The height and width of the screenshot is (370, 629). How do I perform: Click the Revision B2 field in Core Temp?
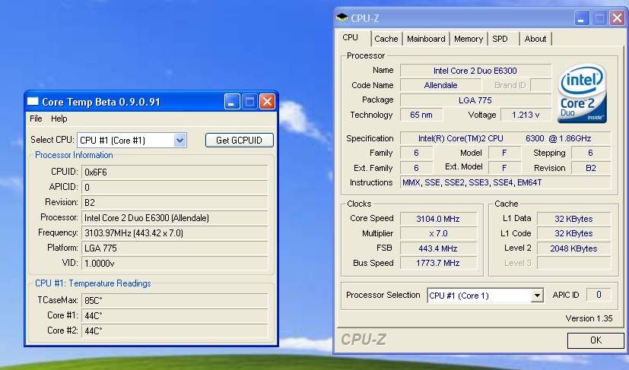174,202
